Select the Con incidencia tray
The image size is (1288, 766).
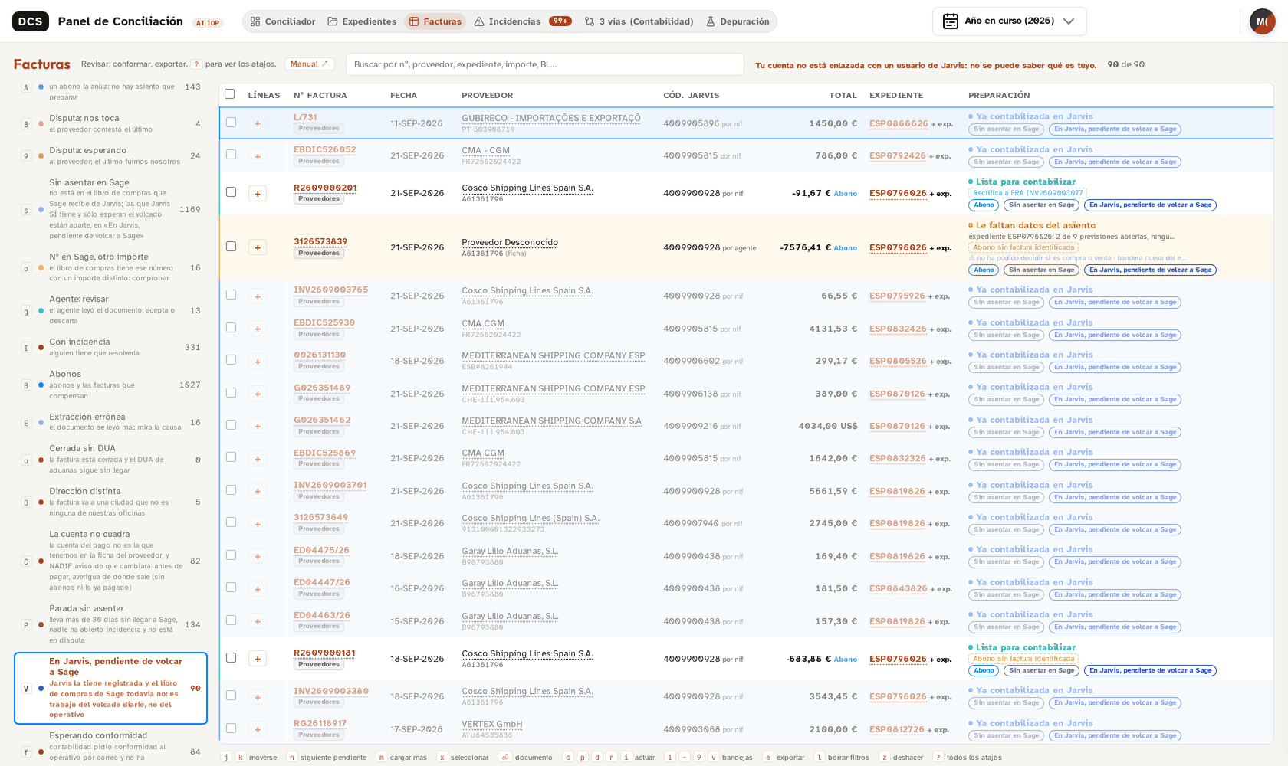(111, 347)
